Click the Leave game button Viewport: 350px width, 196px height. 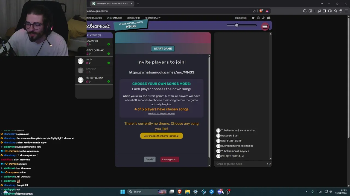pos(170,160)
